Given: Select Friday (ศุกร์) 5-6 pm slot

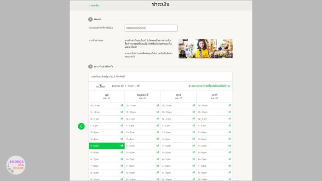Looking at the screenshot, I should (x=178, y=153).
